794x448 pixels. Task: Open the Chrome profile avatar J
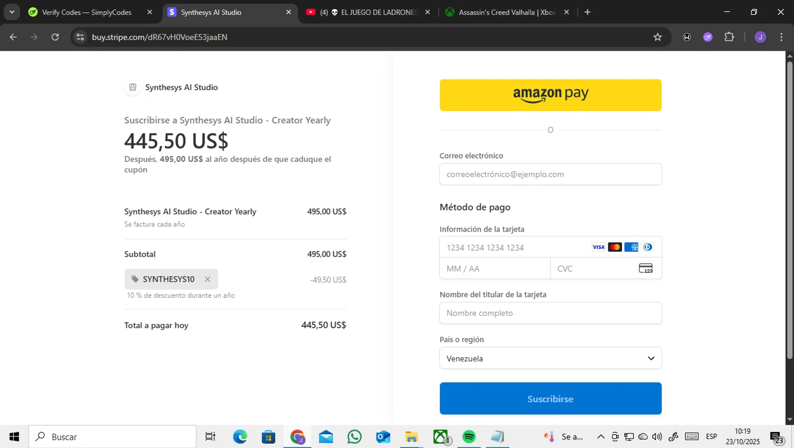click(760, 37)
